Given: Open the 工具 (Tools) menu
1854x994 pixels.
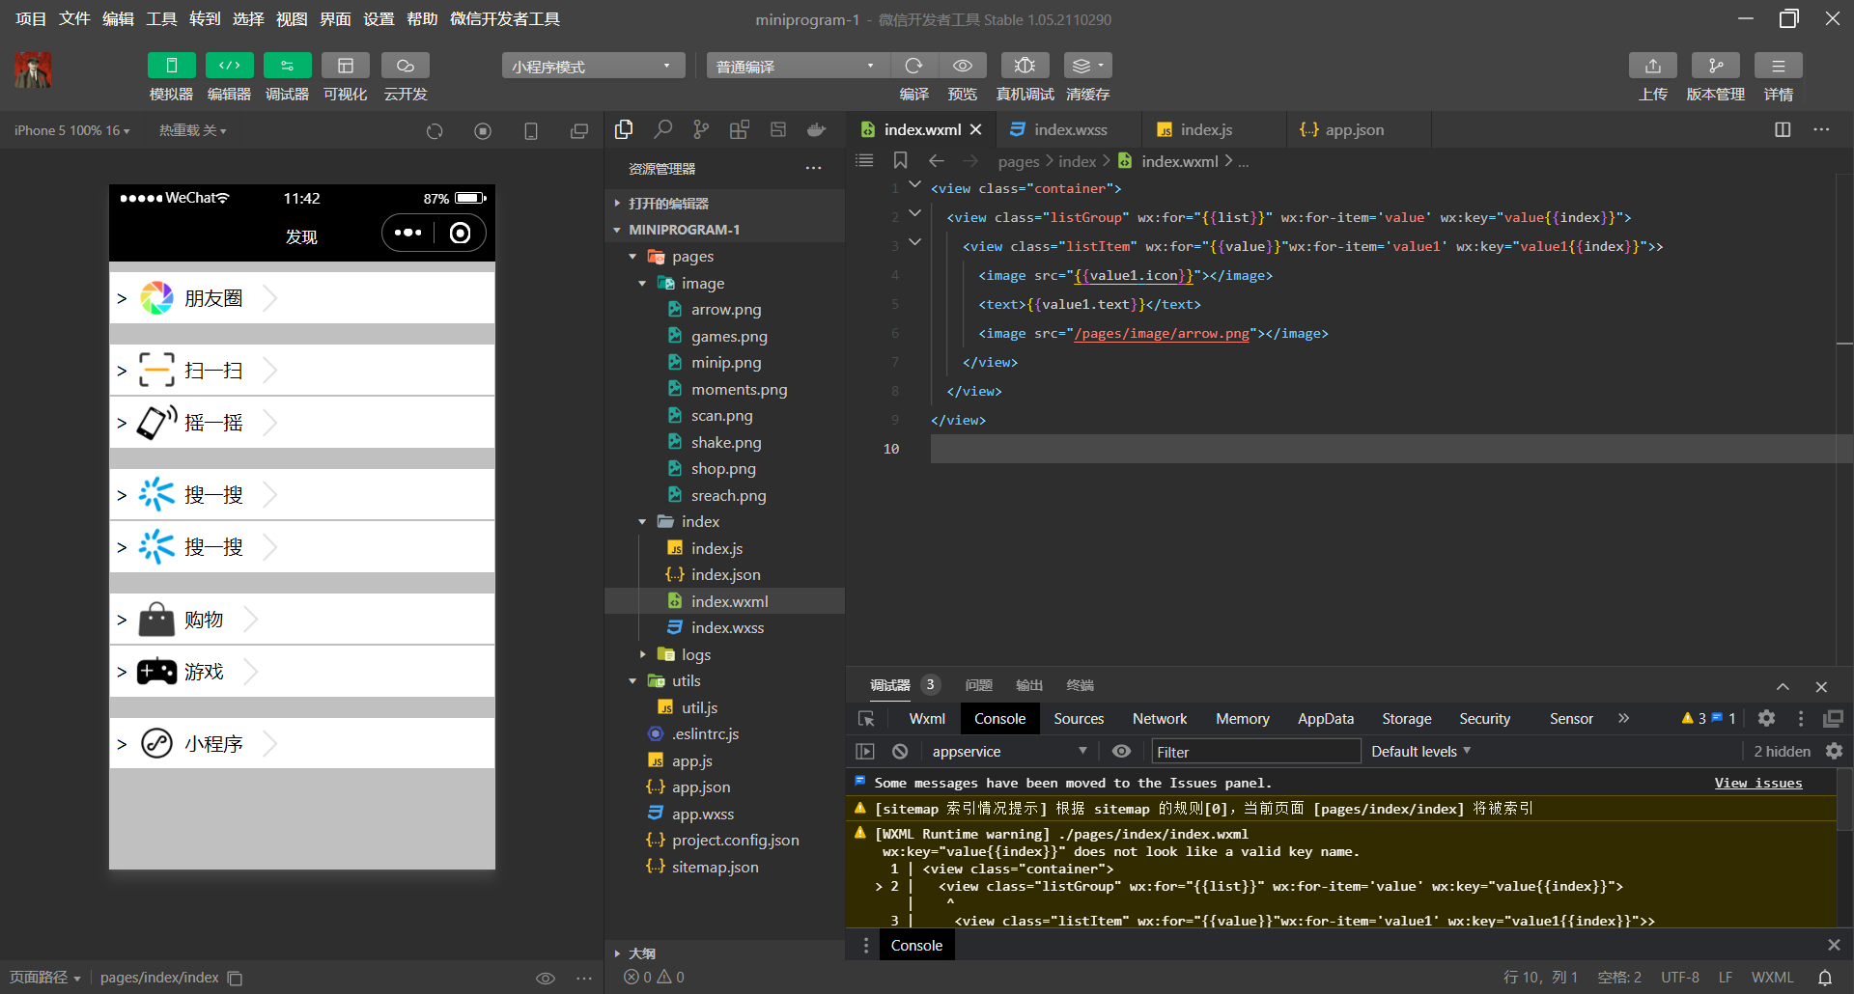Looking at the screenshot, I should 161,18.
